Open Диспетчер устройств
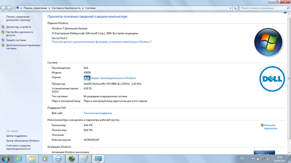 tap(19, 27)
